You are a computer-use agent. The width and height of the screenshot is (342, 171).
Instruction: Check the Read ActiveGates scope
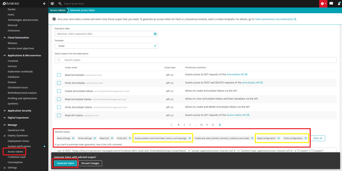pyautogui.click(x=59, y=75)
